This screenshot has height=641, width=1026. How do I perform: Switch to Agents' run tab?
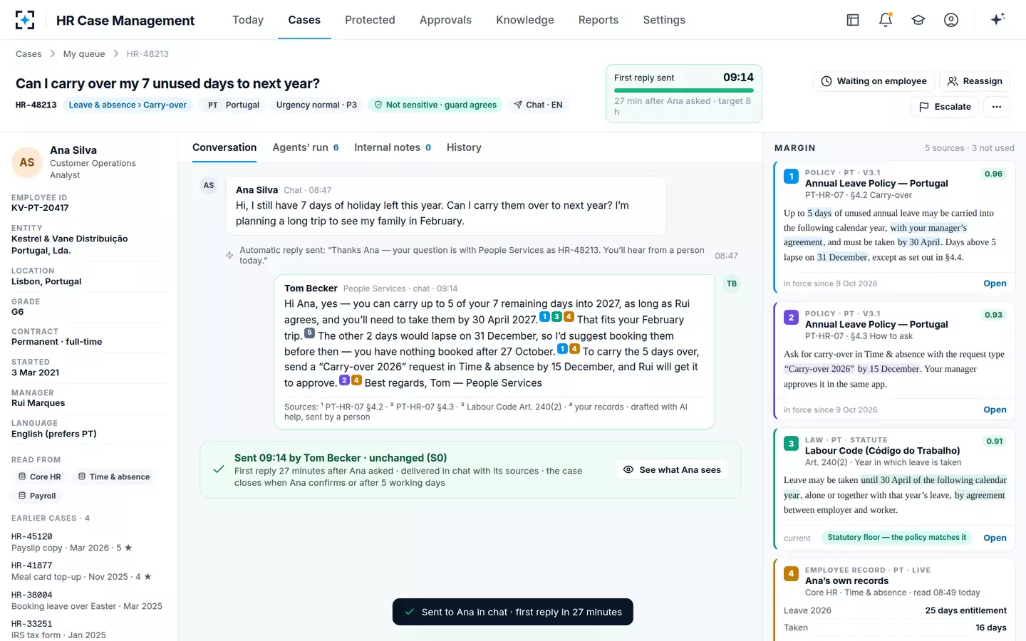[x=306, y=147]
